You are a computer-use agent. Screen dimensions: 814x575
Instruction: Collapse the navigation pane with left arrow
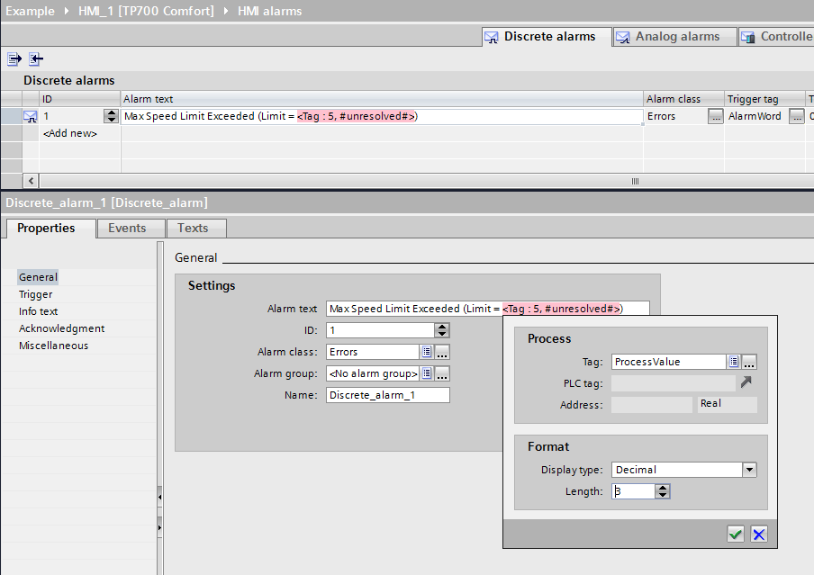160,497
